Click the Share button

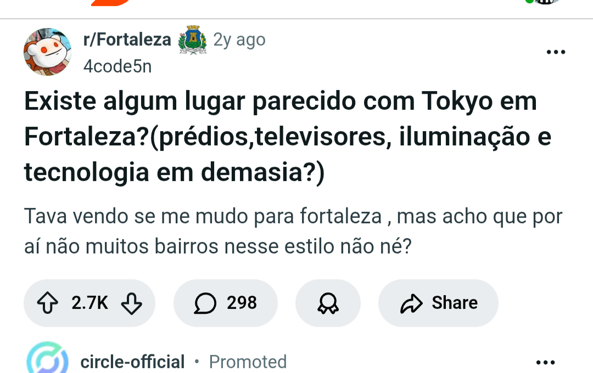click(438, 303)
